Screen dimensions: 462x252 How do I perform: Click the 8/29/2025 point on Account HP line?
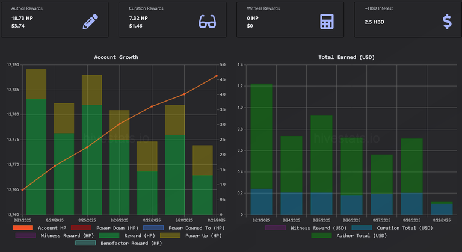click(217, 76)
